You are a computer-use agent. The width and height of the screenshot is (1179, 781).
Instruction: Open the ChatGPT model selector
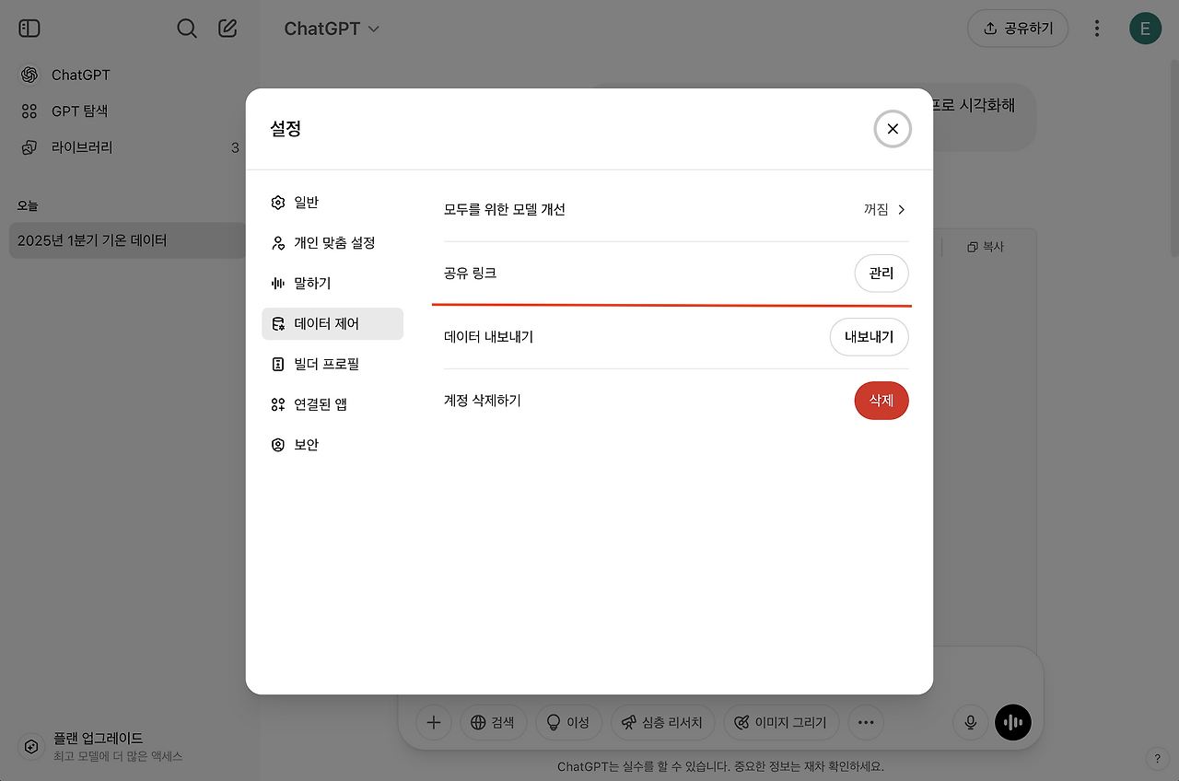click(x=333, y=29)
